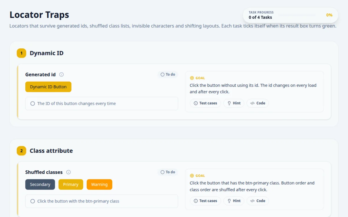The image size is (348, 217).
Task: Click the Dynamic ID section heading
Action: point(47,53)
